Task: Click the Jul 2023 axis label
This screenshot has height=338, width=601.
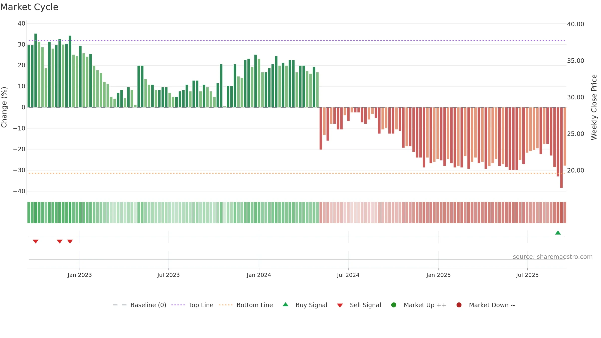Action: 169,275
